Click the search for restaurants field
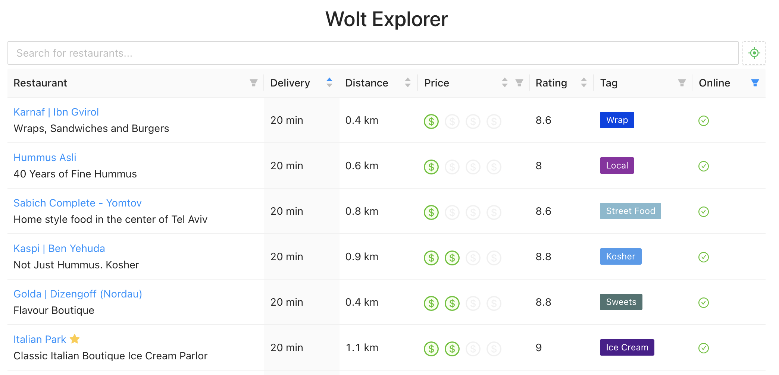The height and width of the screenshot is (375, 779). [x=373, y=53]
